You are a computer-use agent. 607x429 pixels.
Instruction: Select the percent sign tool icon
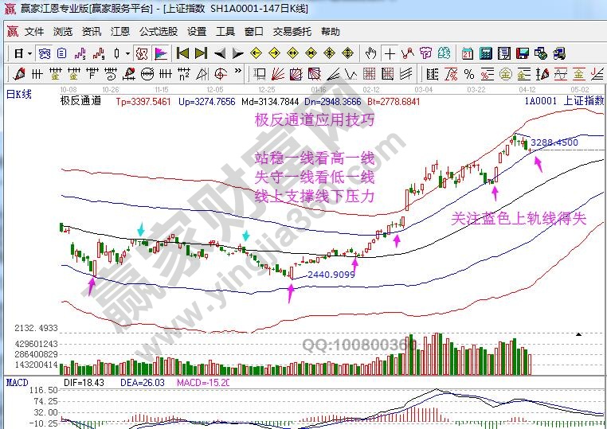click(x=469, y=74)
